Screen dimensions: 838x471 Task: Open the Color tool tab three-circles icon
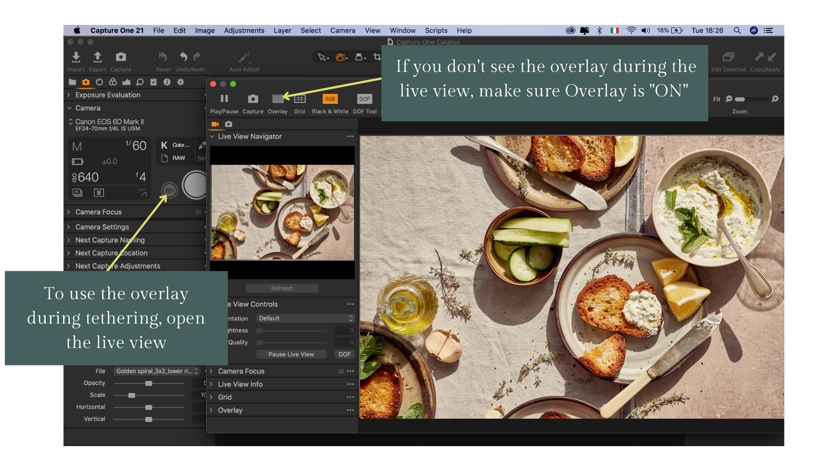pyautogui.click(x=113, y=82)
